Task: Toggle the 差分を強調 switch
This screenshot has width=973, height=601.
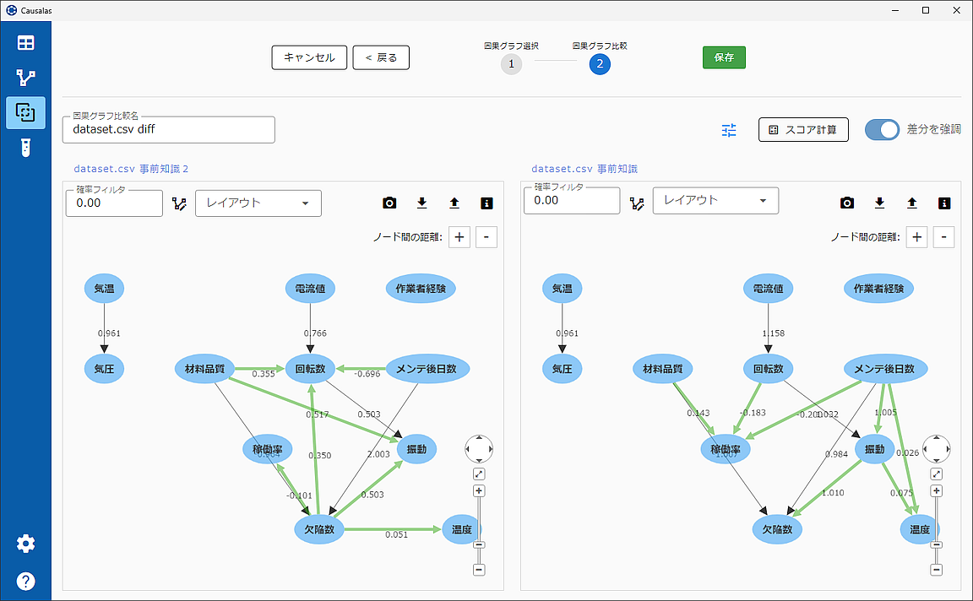Action: click(882, 130)
